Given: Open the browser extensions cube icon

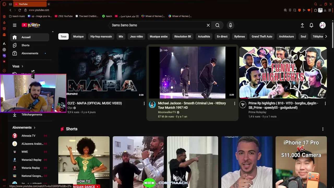Looking at the screenshot, I should point(315,10).
